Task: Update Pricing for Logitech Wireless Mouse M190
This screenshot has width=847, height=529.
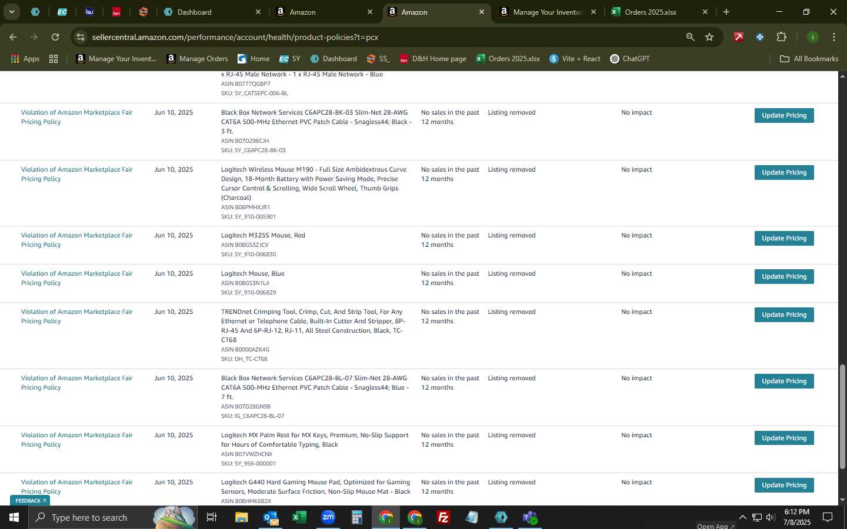Action: pyautogui.click(x=784, y=172)
